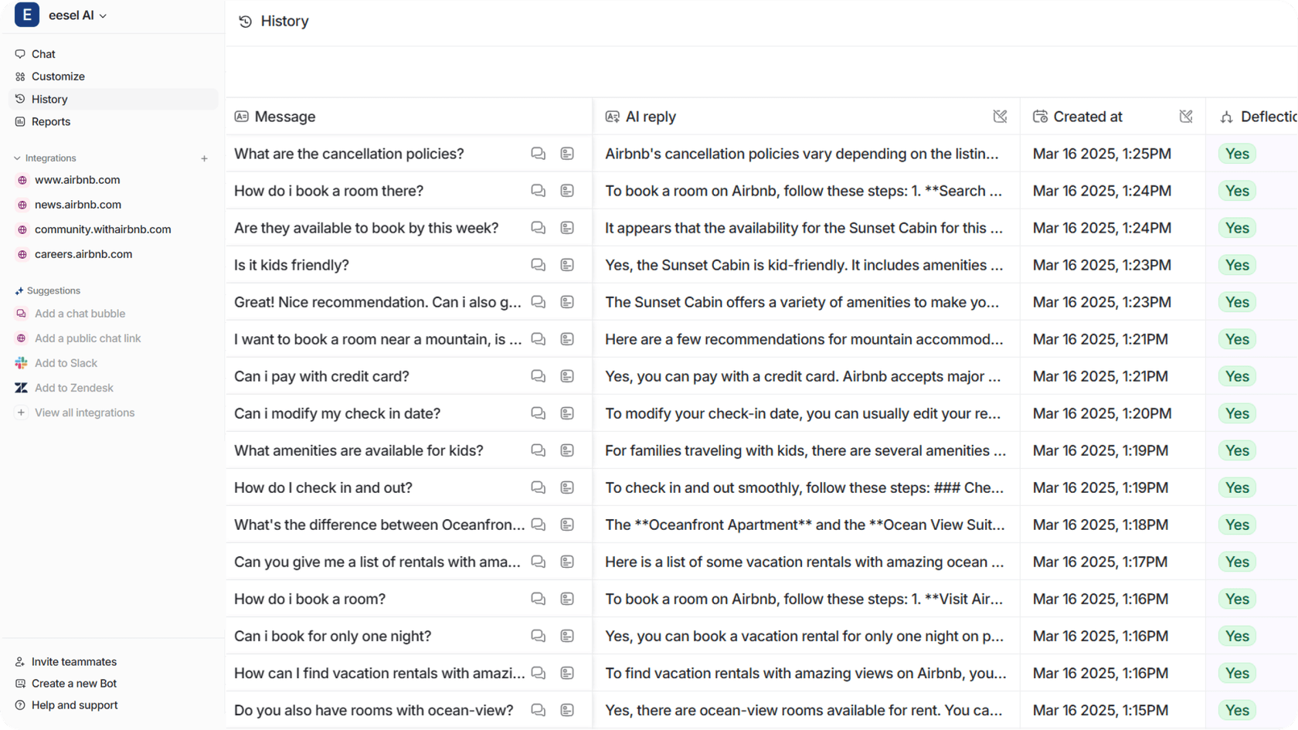This screenshot has height=730, width=1298.
Task: Hide the AI reply column
Action: click(1000, 117)
